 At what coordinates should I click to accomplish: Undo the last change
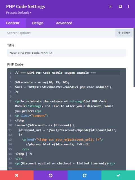[x=51, y=175]
